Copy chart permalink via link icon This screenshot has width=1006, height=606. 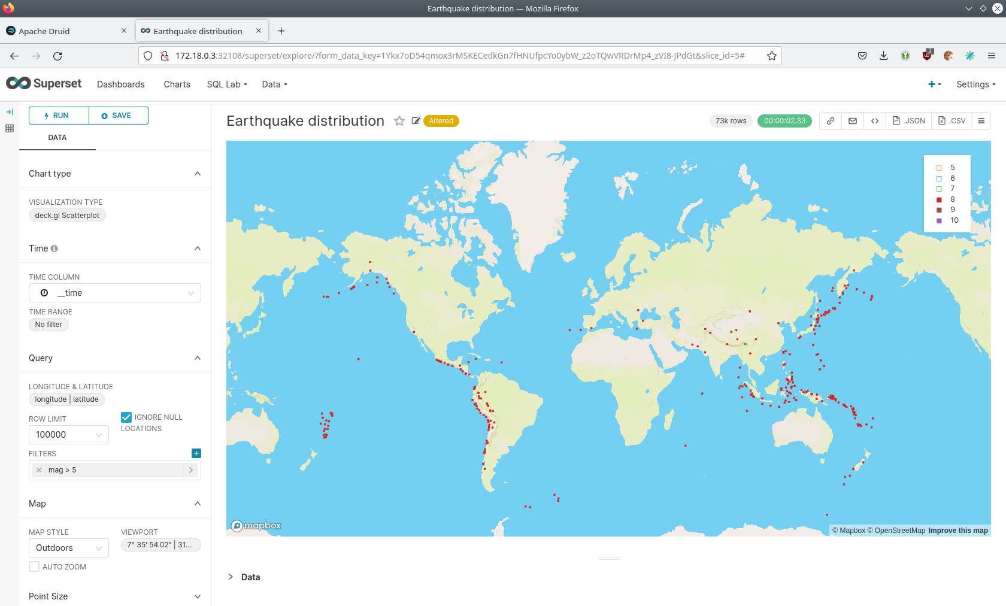pos(831,121)
